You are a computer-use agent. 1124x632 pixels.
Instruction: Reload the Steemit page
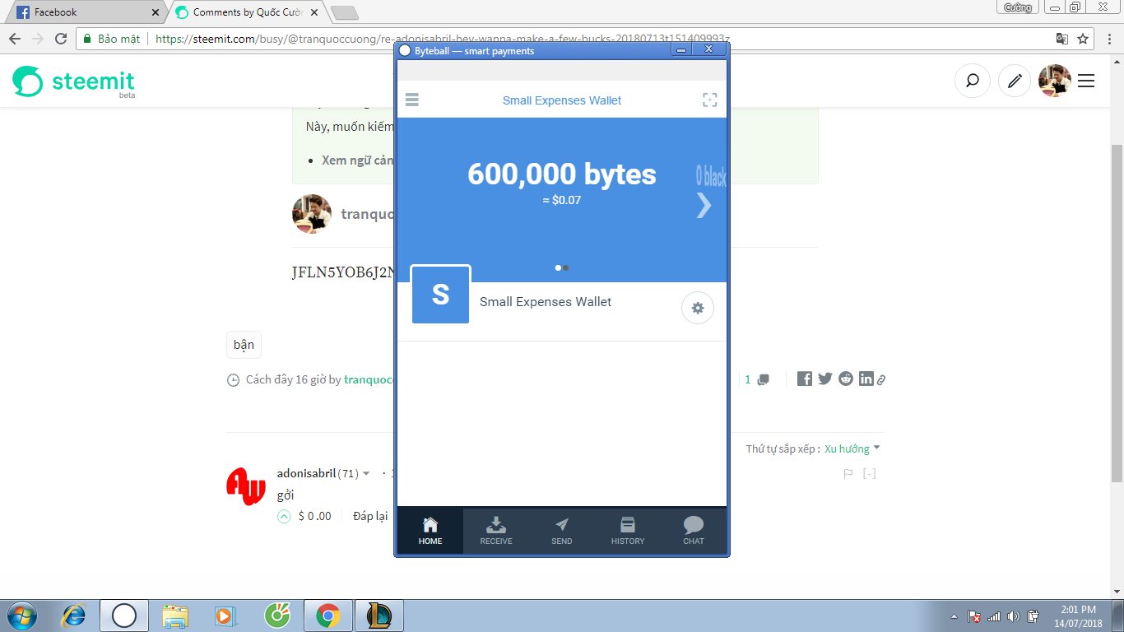tap(61, 39)
